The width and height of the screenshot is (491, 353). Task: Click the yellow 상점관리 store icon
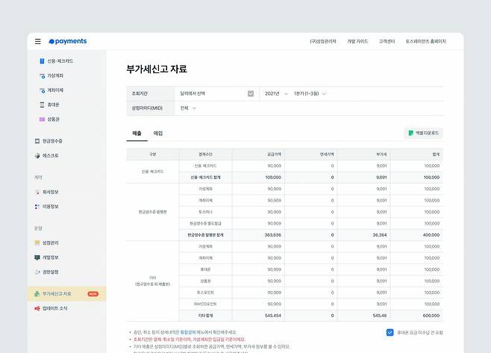(37, 243)
